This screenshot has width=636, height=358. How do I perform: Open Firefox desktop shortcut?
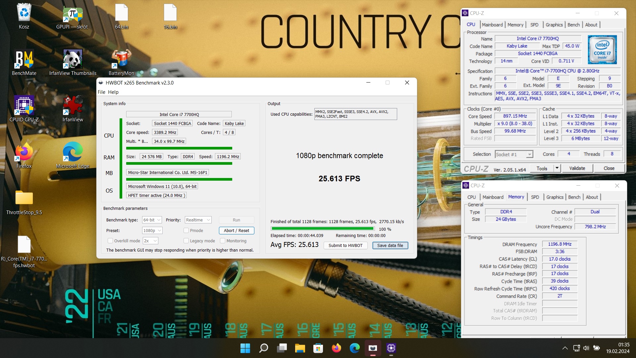[x=24, y=156]
